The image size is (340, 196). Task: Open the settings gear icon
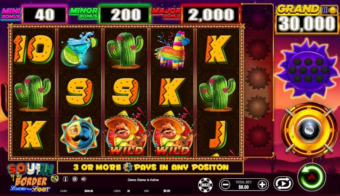tap(75, 179)
